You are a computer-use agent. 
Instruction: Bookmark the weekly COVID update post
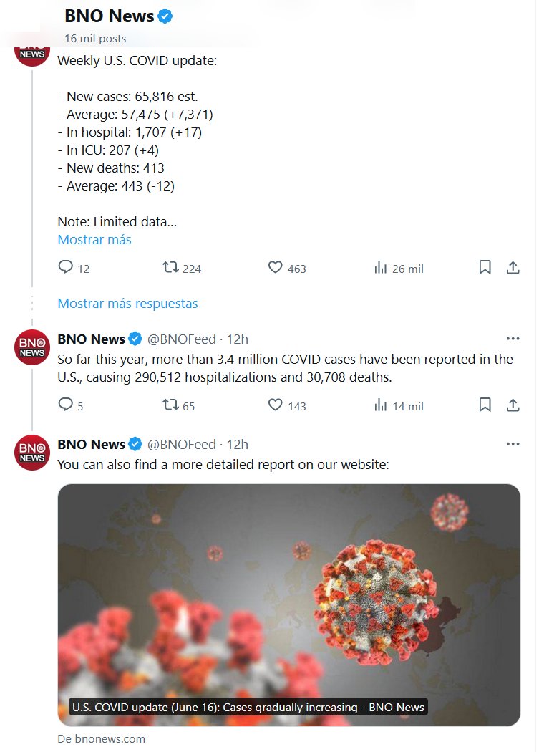pyautogui.click(x=485, y=268)
